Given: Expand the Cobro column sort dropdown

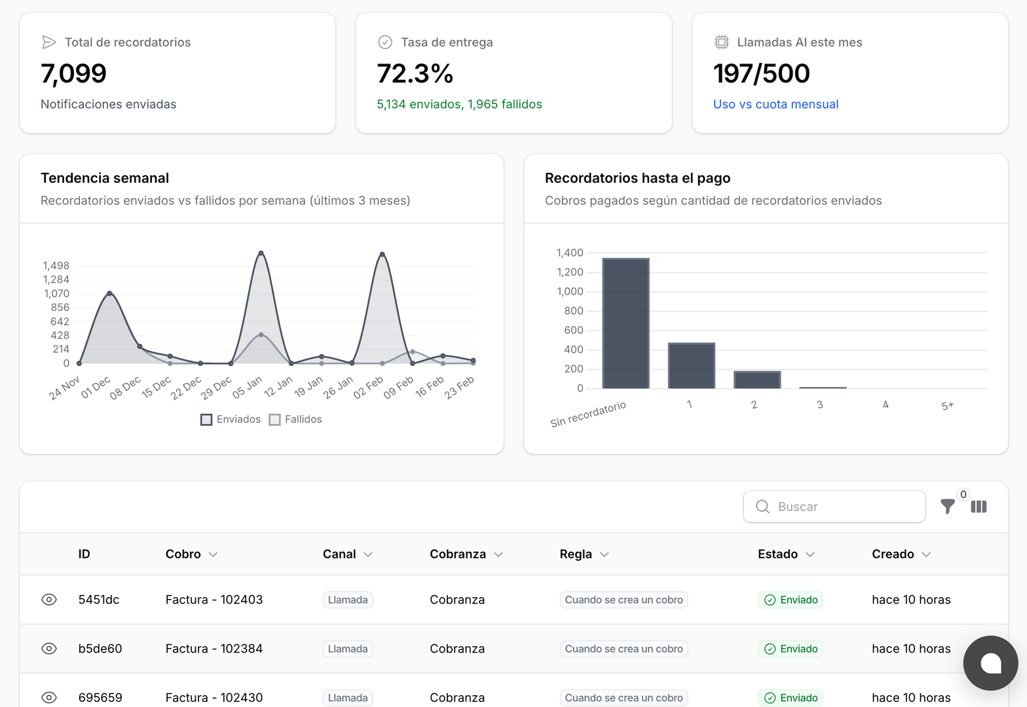Looking at the screenshot, I should click(213, 554).
